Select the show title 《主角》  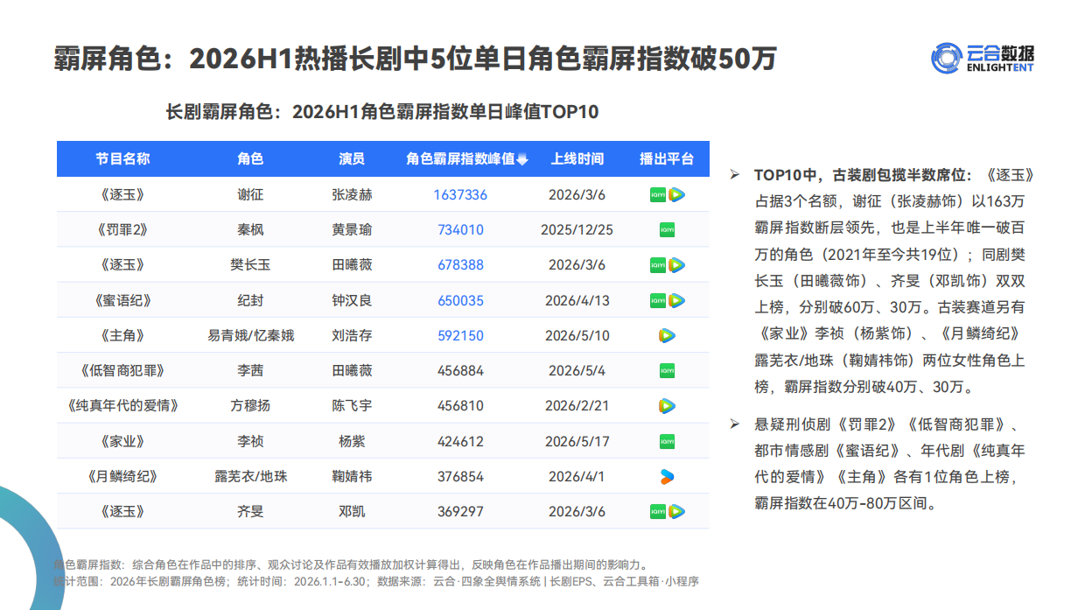coord(122,335)
